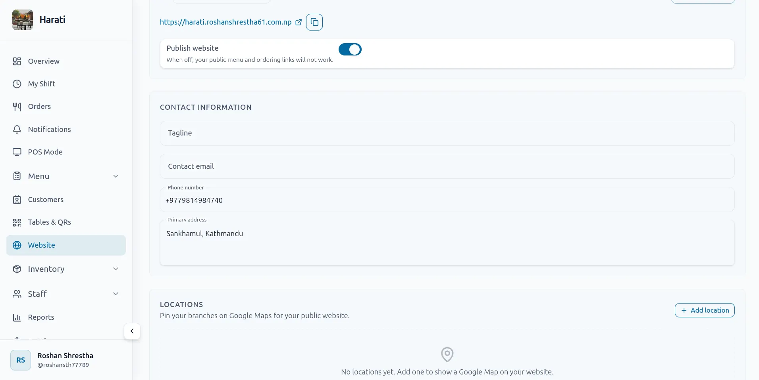Click the Orders utensils icon

point(17,107)
